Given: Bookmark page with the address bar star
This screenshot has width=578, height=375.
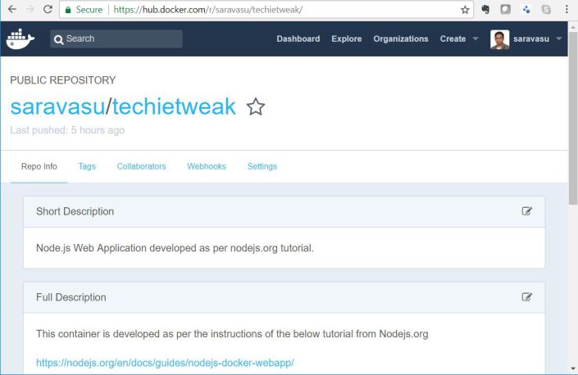Looking at the screenshot, I should tap(465, 10).
